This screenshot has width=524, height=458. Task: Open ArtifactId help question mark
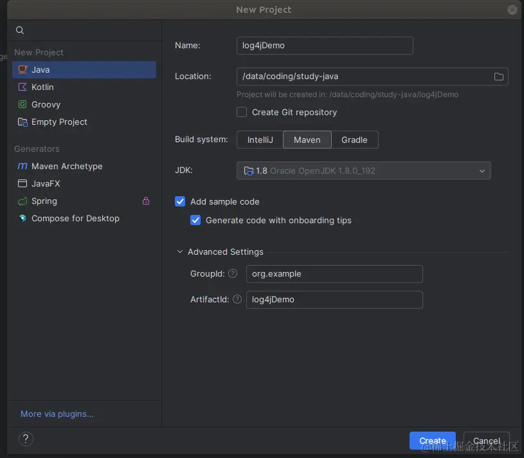[x=237, y=299]
